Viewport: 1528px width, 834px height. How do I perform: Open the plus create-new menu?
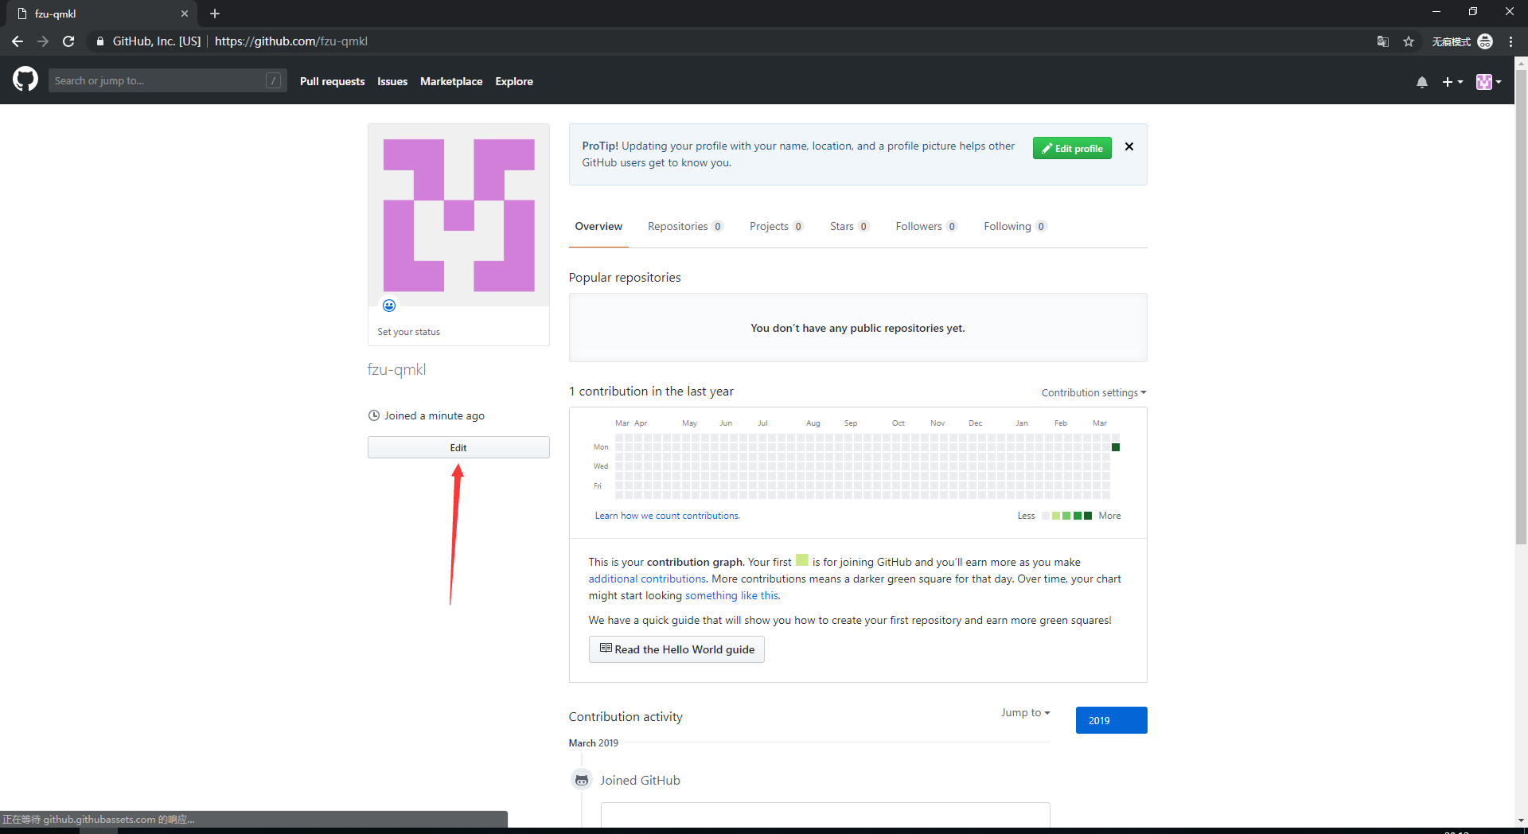coord(1452,82)
